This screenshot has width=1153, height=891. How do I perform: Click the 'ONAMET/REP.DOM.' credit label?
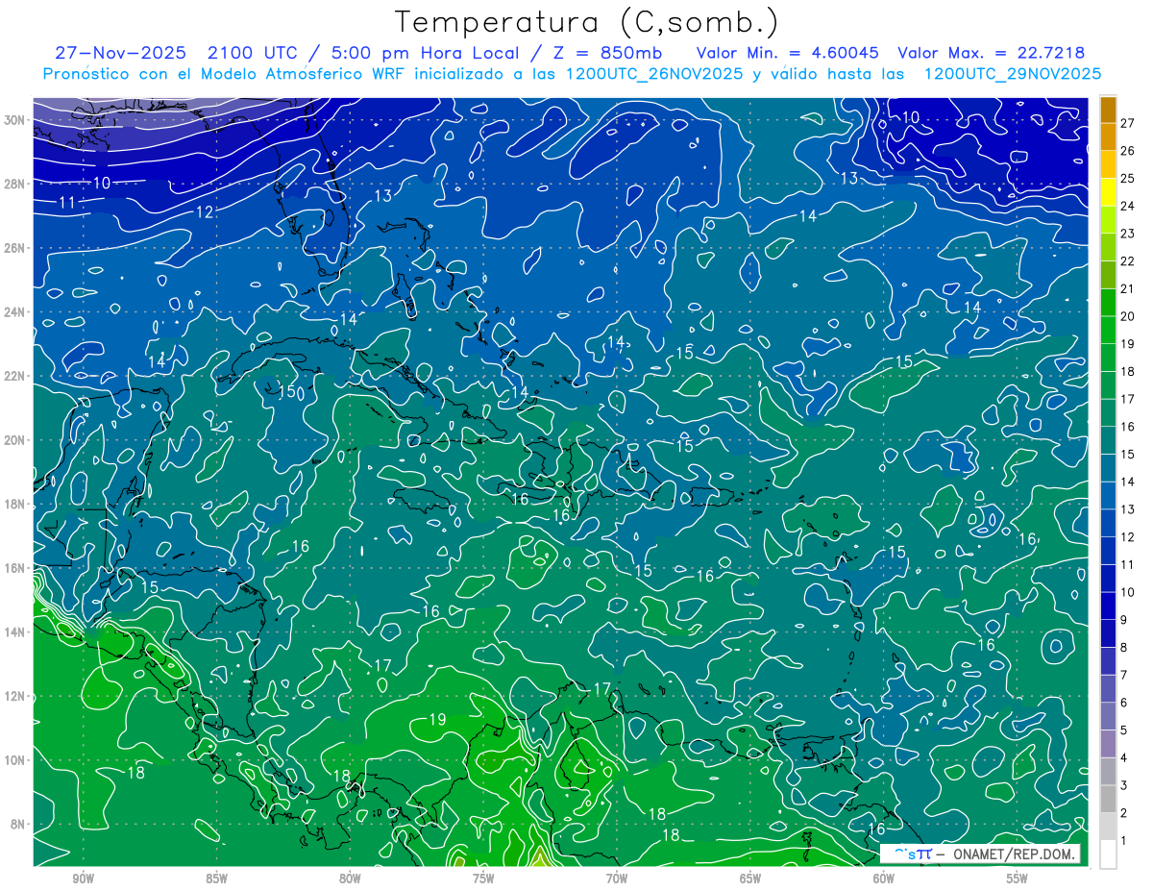(1014, 854)
